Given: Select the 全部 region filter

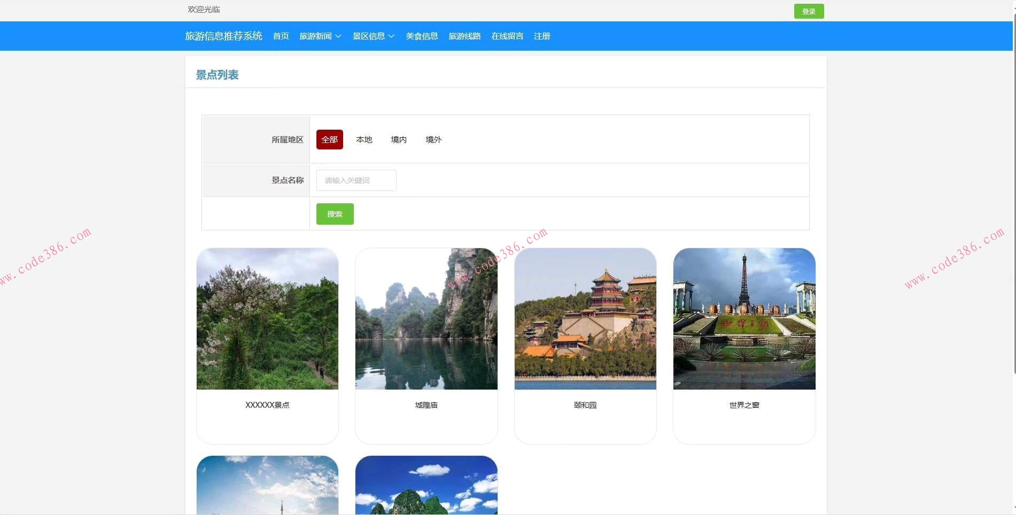Looking at the screenshot, I should [x=329, y=139].
